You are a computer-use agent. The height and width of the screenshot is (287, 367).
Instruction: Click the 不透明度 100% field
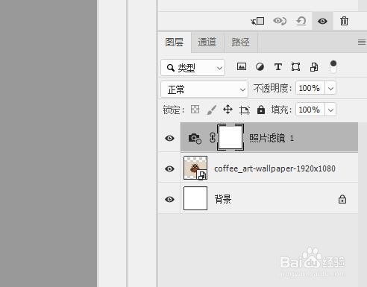(310, 88)
